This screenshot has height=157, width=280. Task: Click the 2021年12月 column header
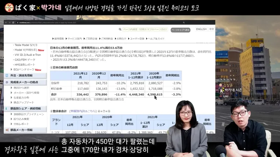pyautogui.click(x=80, y=75)
